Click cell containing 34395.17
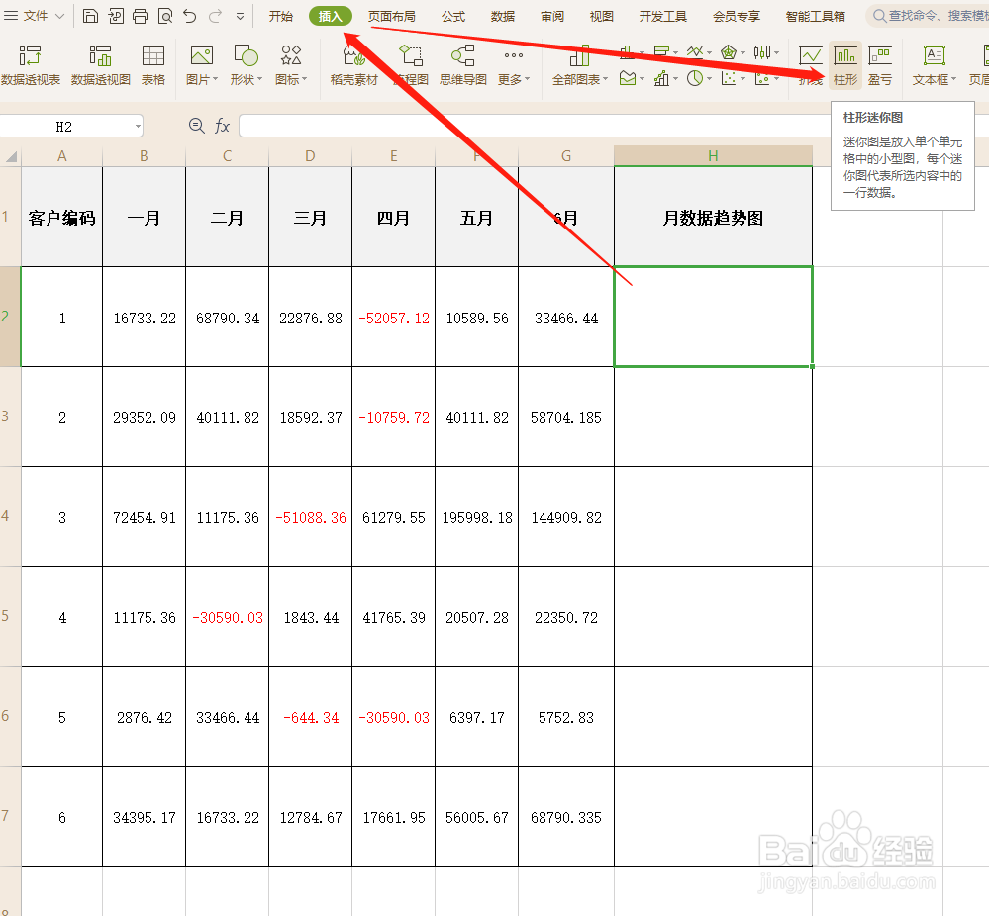989x916 pixels. (x=144, y=817)
